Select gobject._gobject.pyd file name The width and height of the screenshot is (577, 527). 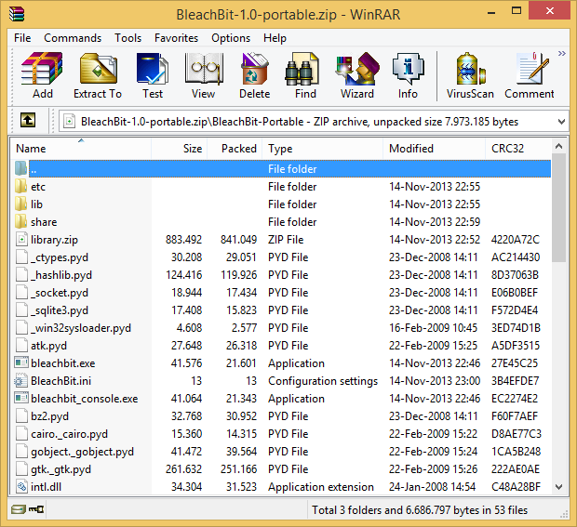click(82, 452)
